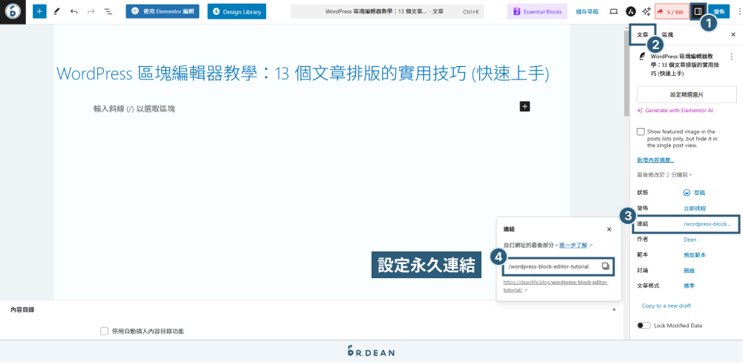Open the Design Library
The image size is (743, 363).
pyautogui.click(x=237, y=11)
